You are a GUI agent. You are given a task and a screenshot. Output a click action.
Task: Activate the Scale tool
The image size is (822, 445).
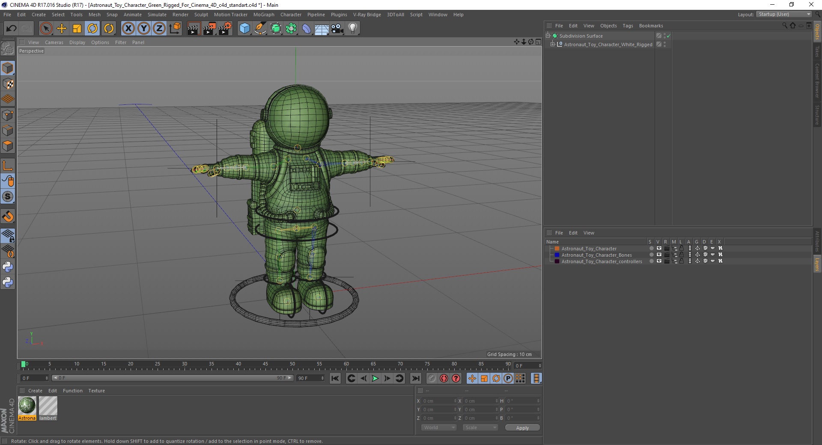(x=77, y=29)
